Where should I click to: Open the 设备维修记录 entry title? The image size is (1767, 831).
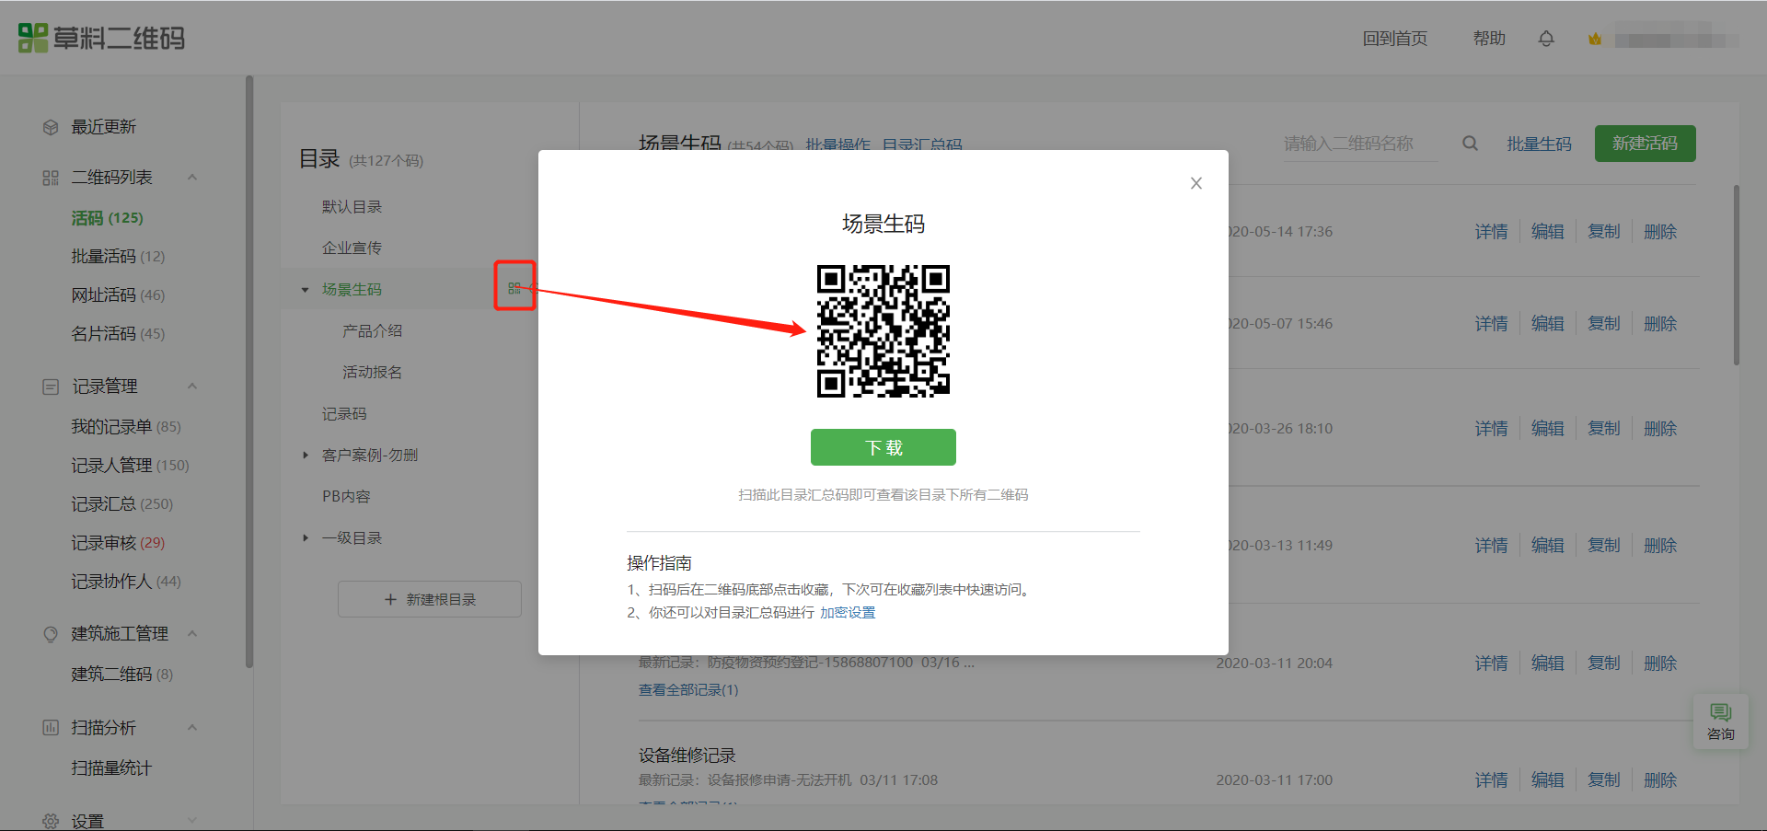coord(687,756)
